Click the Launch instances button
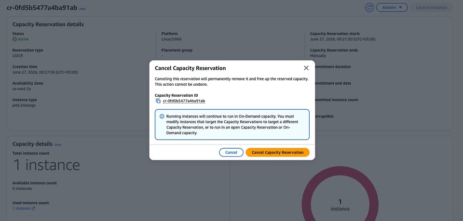The image size is (463, 221). (431, 7)
